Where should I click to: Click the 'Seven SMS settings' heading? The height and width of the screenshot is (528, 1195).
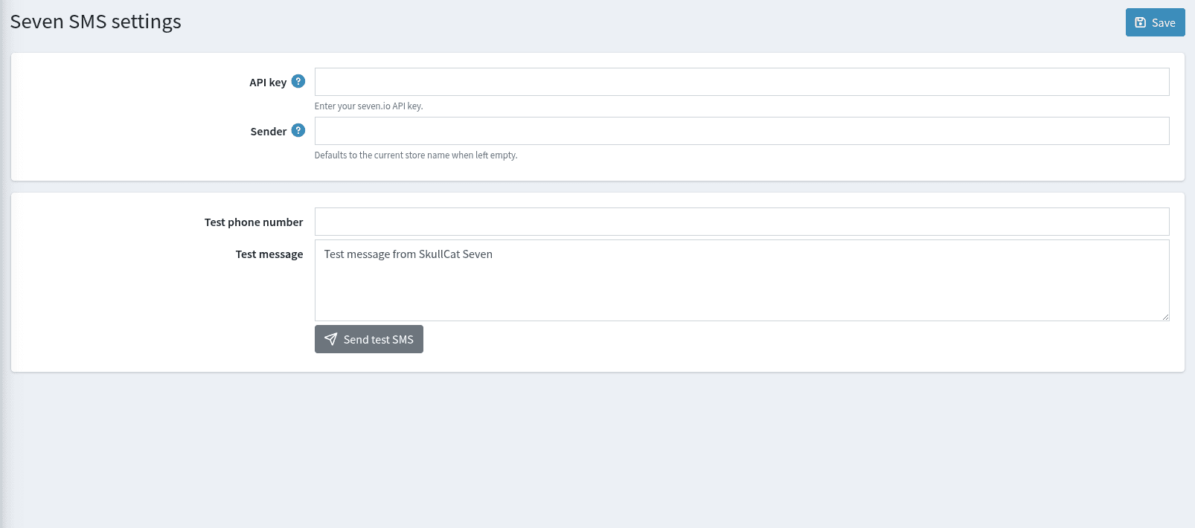96,22
